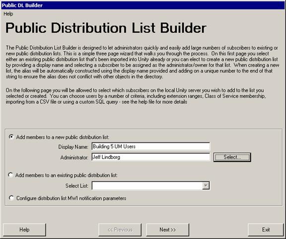Click the Select... button beside Administrator
Image resolution: width=286 pixels, height=239 pixels.
coord(232,157)
